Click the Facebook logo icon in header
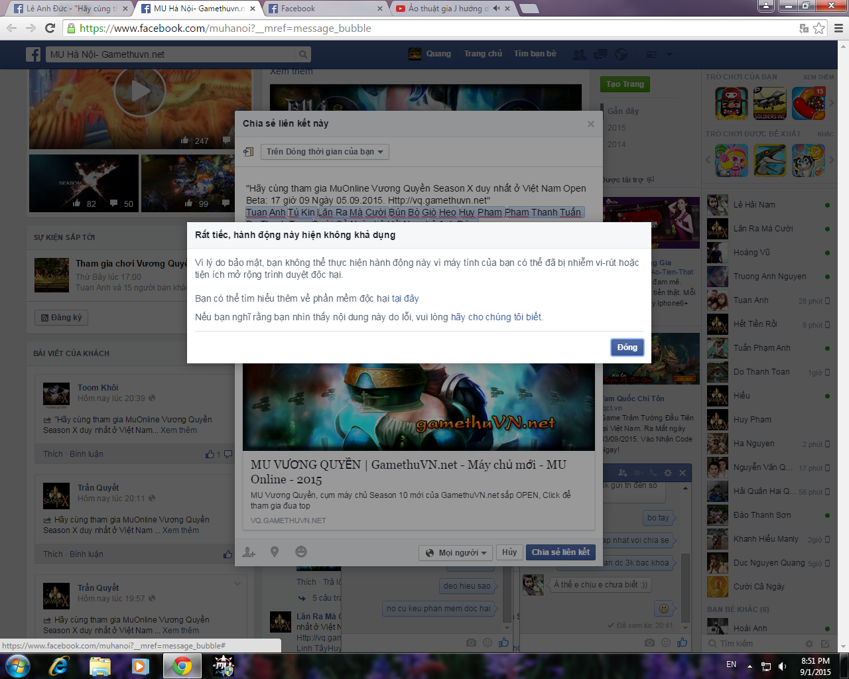 [x=34, y=54]
